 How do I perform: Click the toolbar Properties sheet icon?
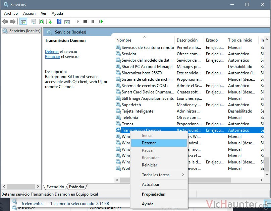pos(33,21)
